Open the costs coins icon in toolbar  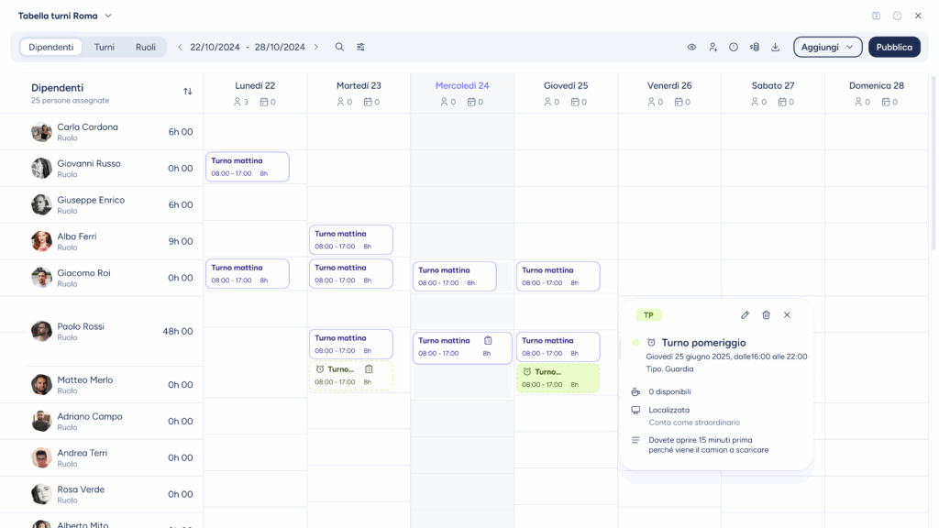[754, 47]
